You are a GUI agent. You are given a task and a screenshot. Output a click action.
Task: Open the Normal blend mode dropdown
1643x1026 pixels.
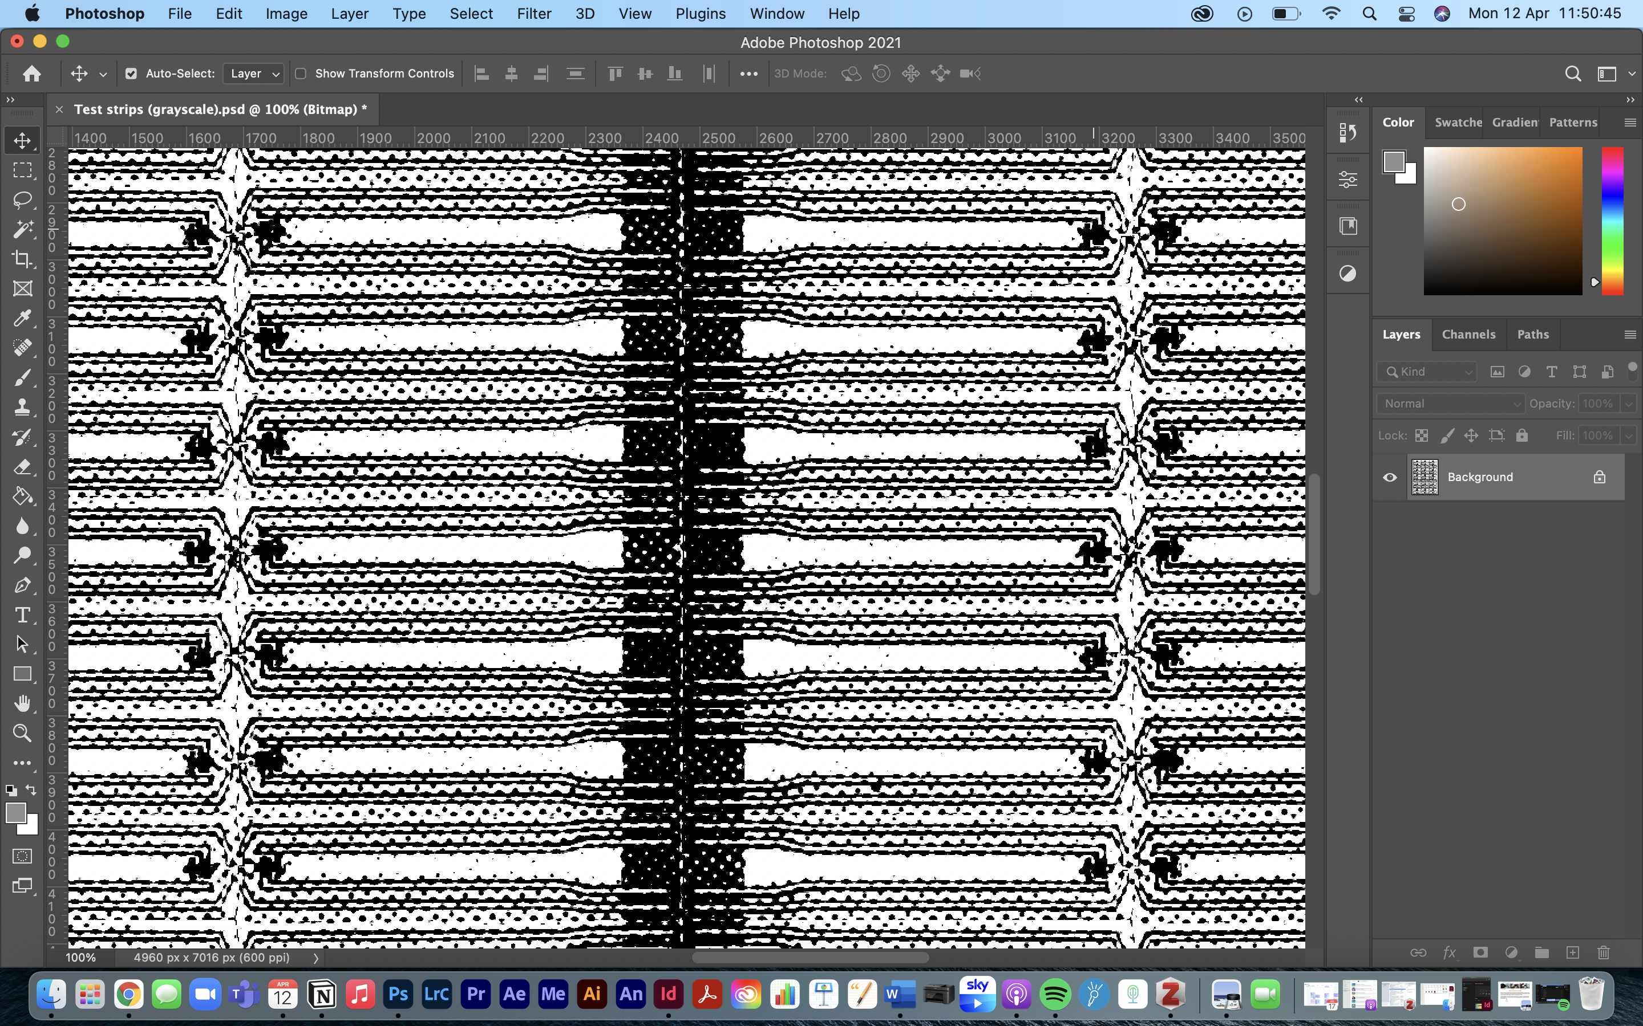point(1450,404)
